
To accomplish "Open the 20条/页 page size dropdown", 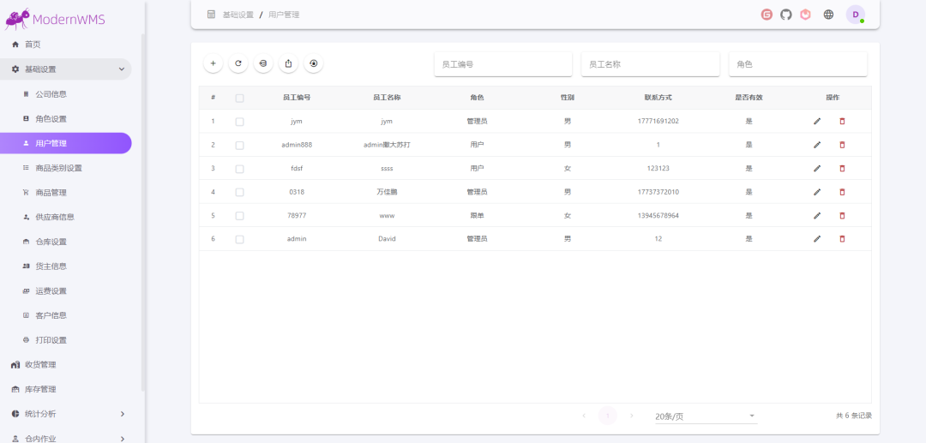I will (x=705, y=416).
